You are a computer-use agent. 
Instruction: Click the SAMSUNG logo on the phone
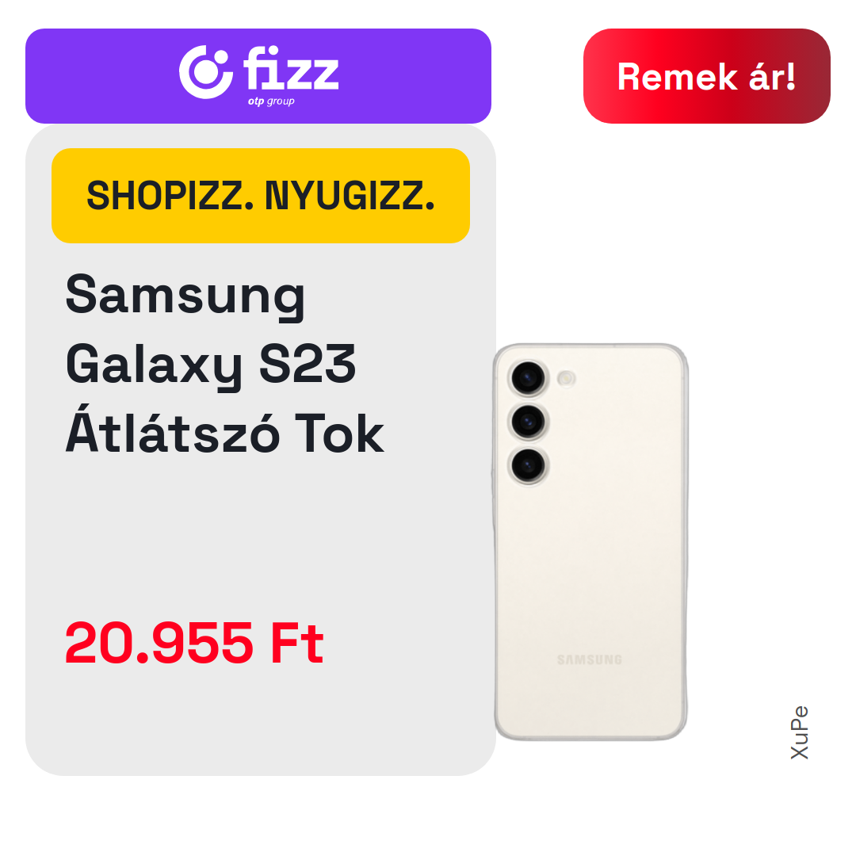(590, 659)
